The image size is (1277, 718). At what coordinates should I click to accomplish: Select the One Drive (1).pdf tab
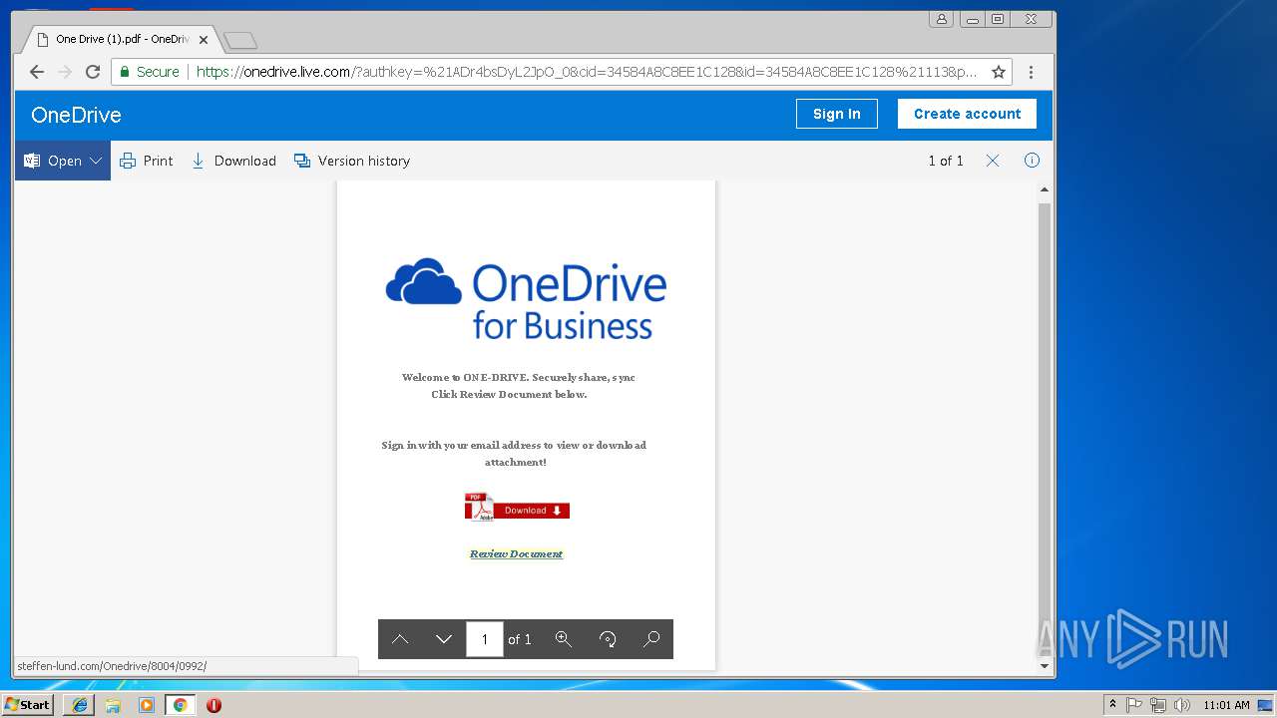(120, 40)
